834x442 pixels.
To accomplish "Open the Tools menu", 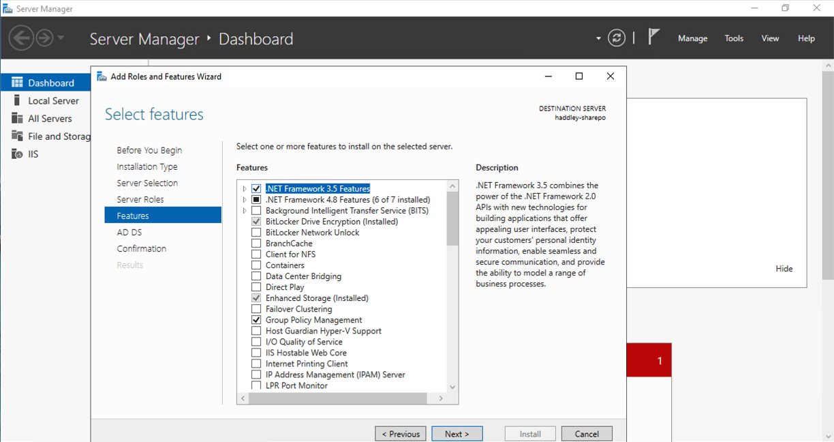I will pos(734,38).
